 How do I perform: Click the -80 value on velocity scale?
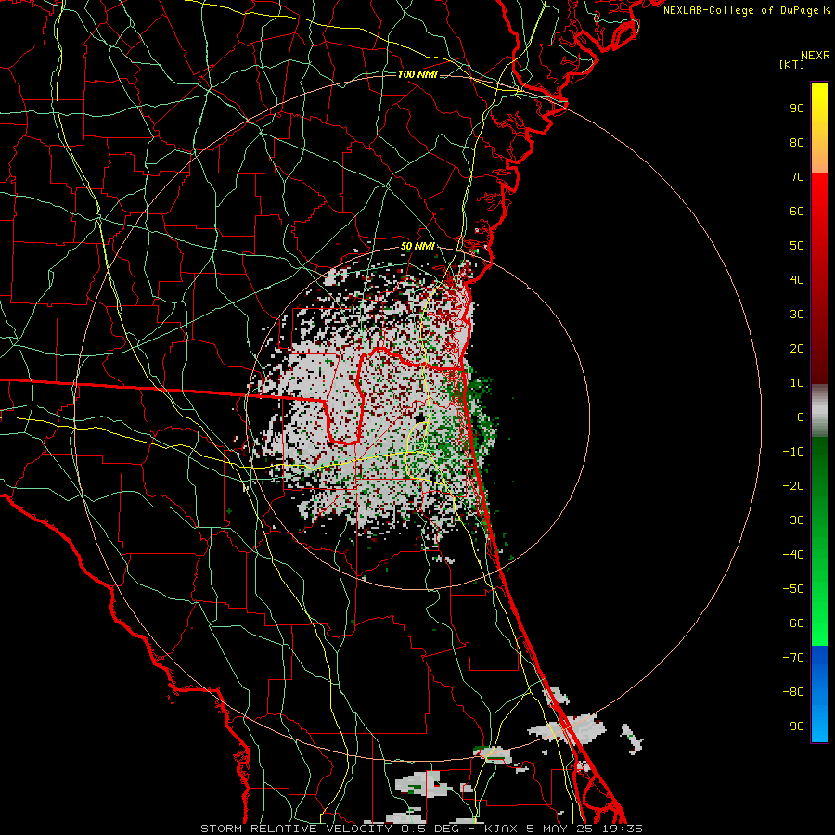tap(793, 692)
